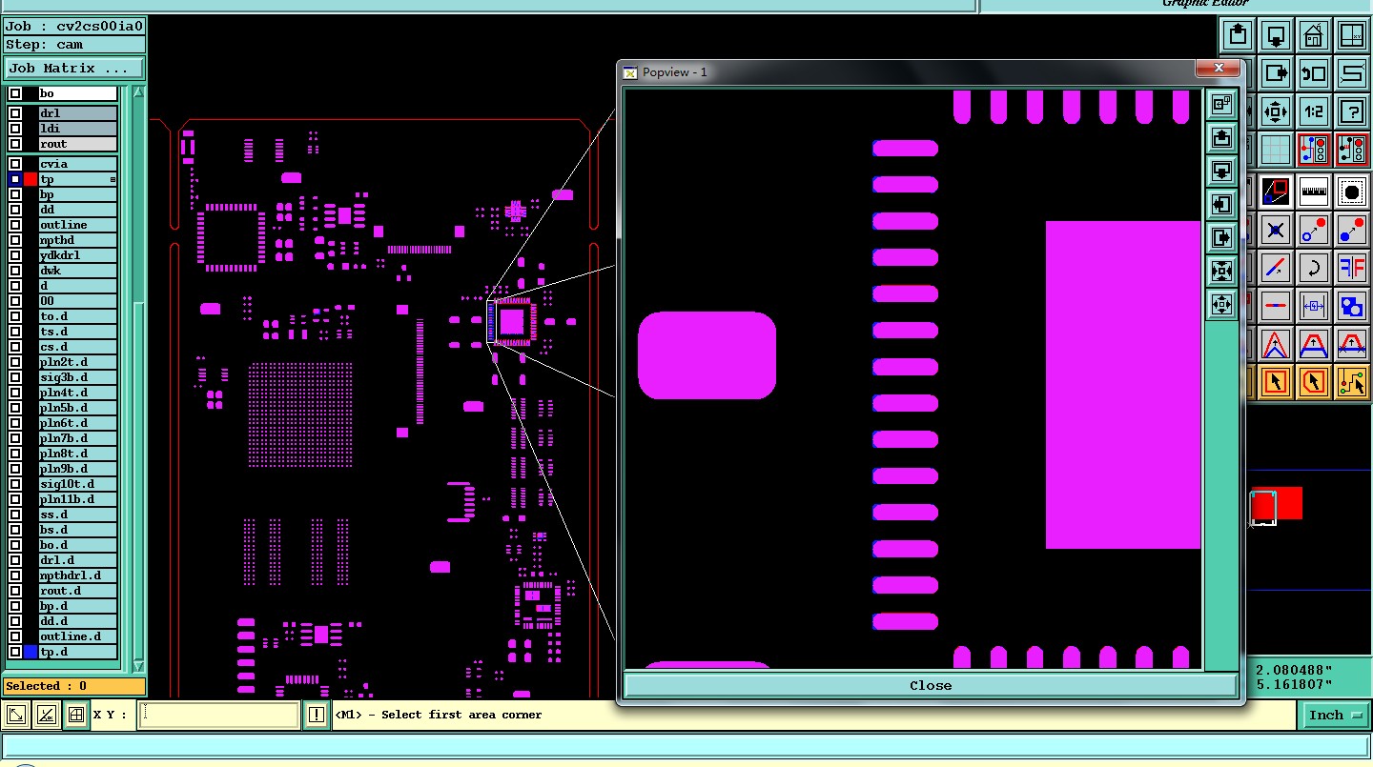Expand the small plus marker on tp row

(x=113, y=179)
